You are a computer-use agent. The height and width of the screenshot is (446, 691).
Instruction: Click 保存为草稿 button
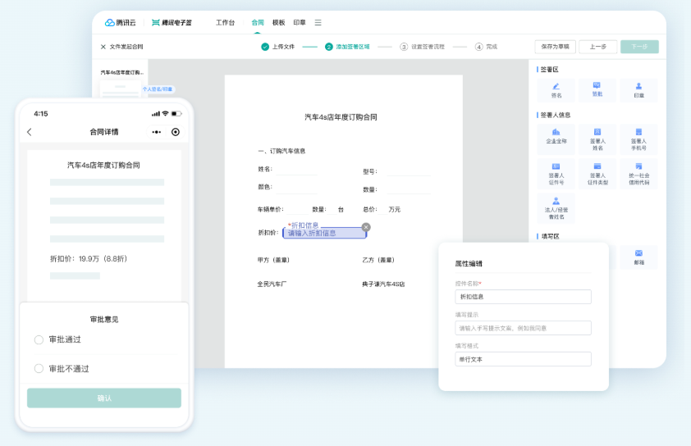pyautogui.click(x=556, y=47)
